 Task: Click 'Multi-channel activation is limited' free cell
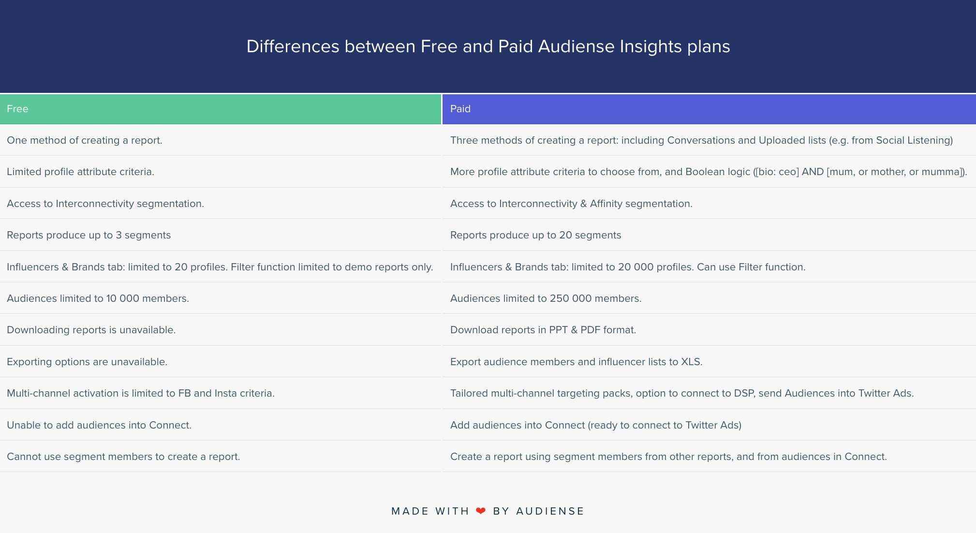click(x=221, y=393)
